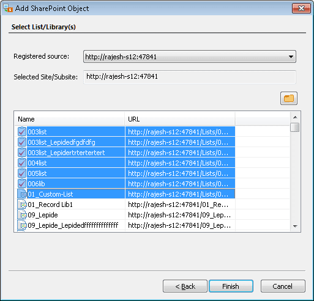
Task: Go back with the Back button
Action: point(185,286)
